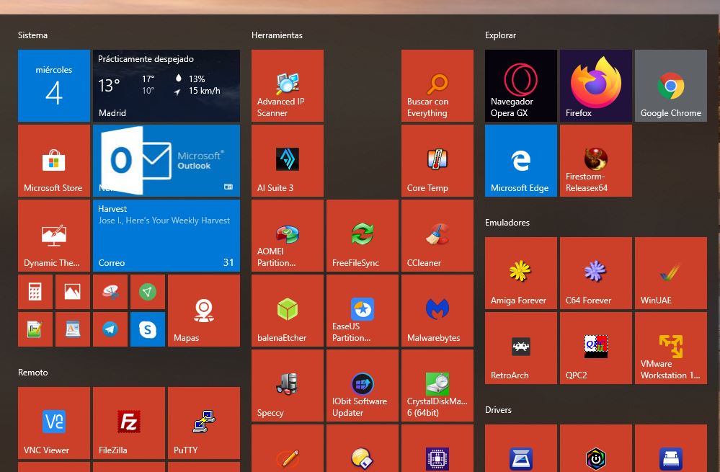Select the Drivers group header

[x=498, y=410]
